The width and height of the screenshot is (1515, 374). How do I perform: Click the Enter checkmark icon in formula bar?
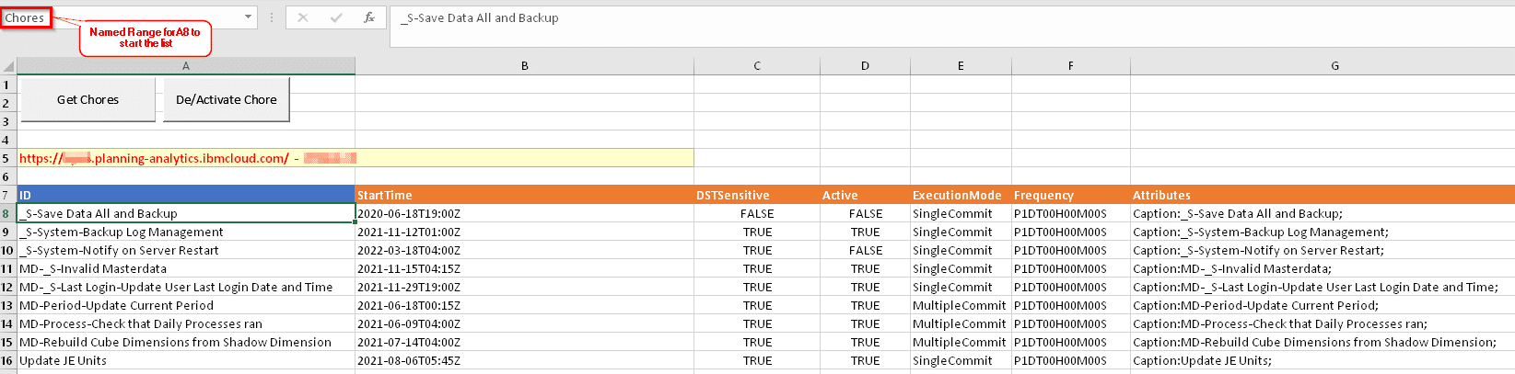[336, 17]
